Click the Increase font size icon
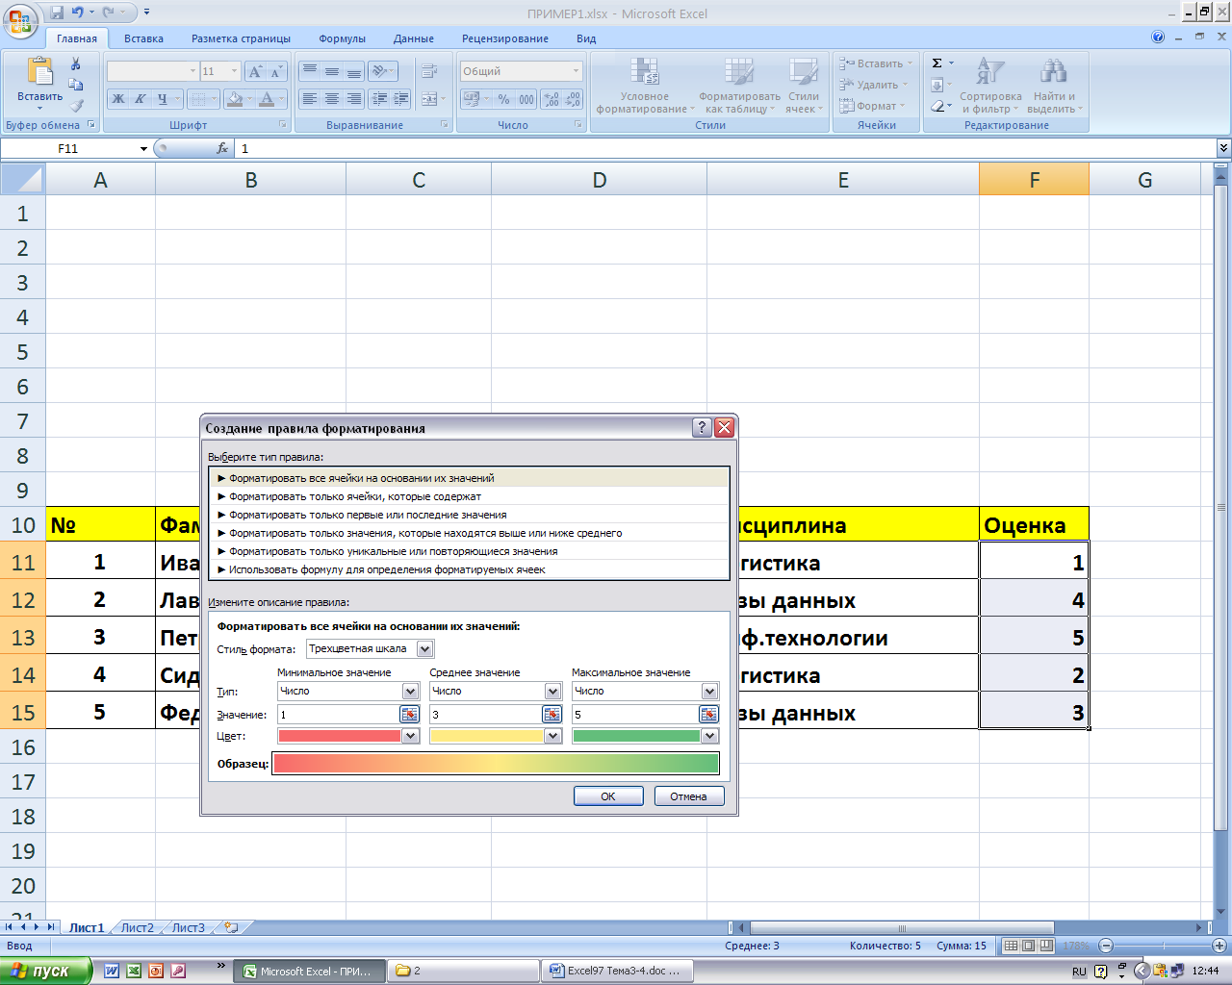This screenshot has height=985, width=1232. click(x=255, y=72)
